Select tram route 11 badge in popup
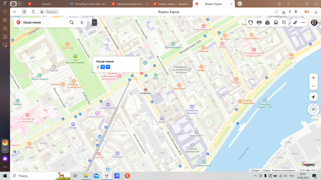321x180 pixels. click(x=108, y=67)
